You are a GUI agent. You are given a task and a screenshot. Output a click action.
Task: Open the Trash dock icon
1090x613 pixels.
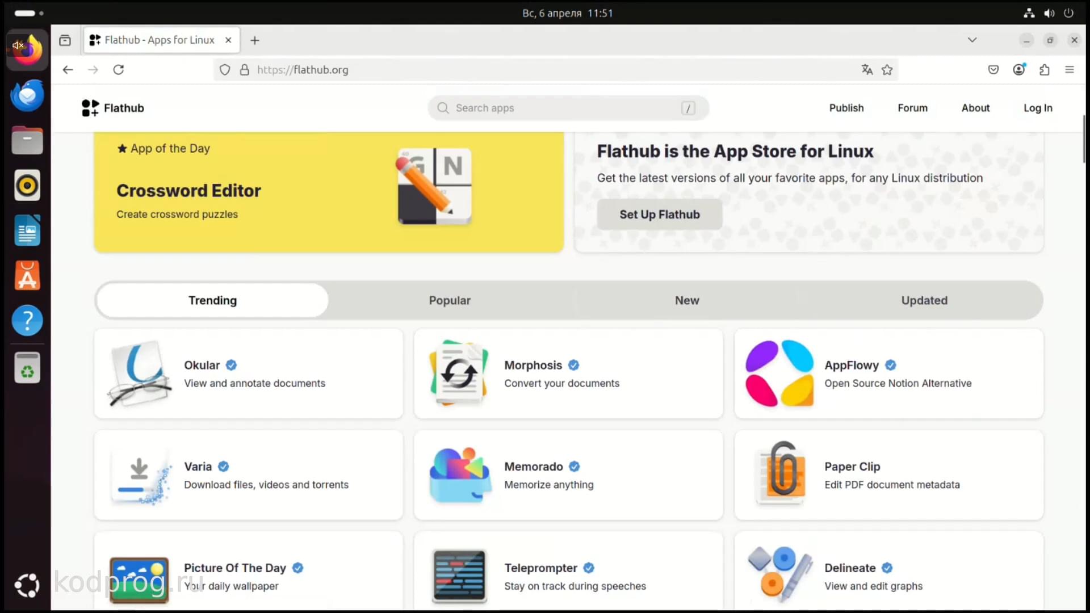[x=27, y=368]
